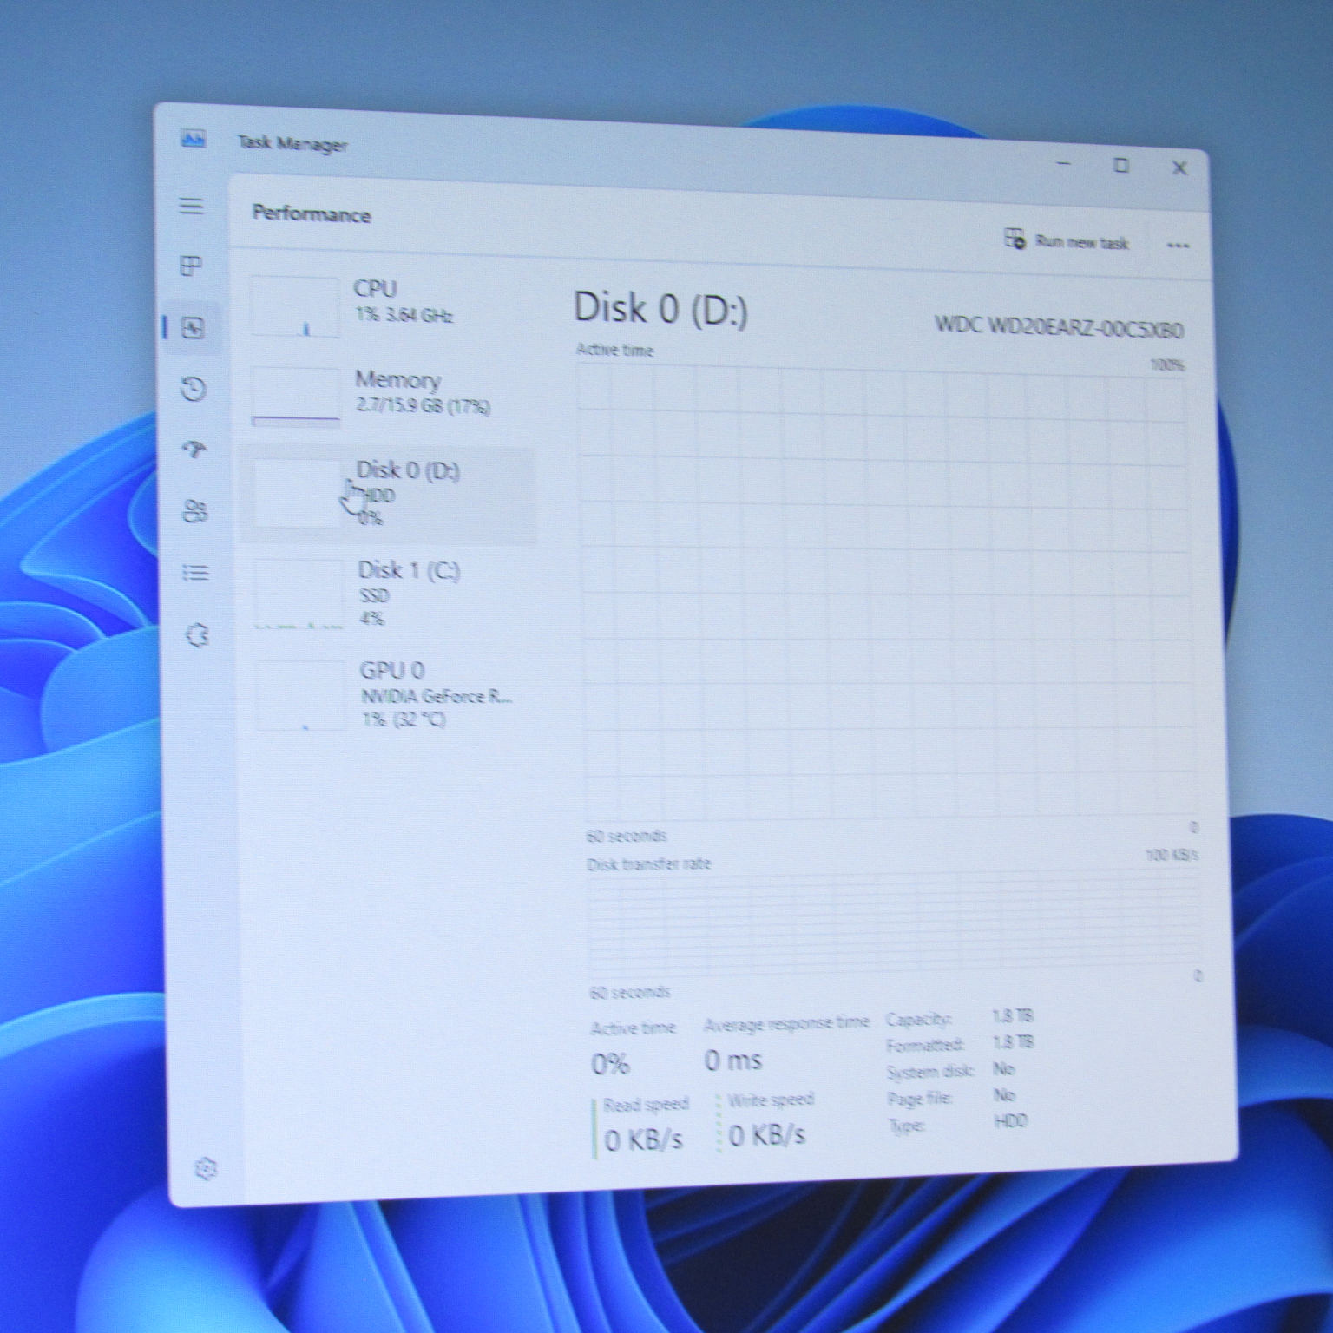Select GPU 0 NVIDIA GeForce entry
This screenshot has width=1333, height=1333.
click(392, 694)
